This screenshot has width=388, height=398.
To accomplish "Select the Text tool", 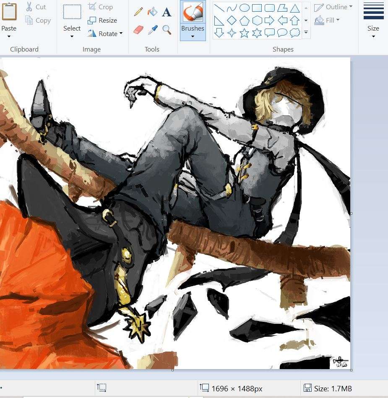I will pyautogui.click(x=167, y=12).
